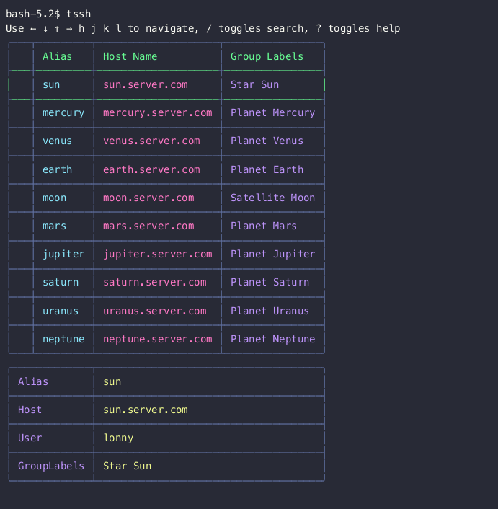This screenshot has height=509, width=498.
Task: Click the Satellite Moon group label
Action: click(x=272, y=198)
